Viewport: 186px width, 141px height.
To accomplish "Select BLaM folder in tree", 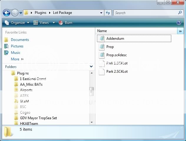I will 24,101.
